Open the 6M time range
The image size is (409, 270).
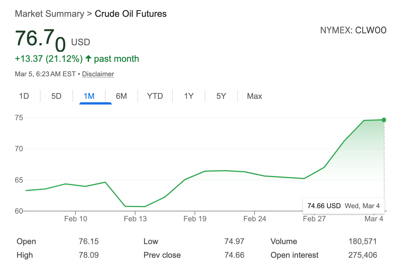122,96
